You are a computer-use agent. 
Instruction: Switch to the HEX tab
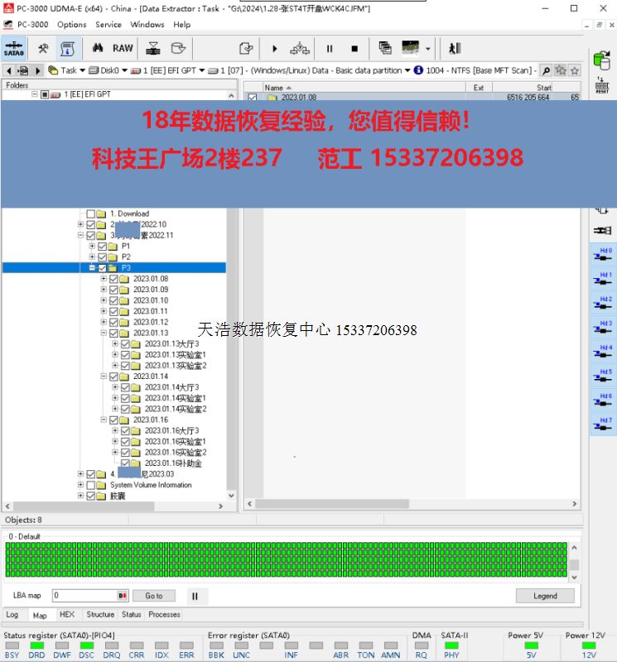(67, 615)
